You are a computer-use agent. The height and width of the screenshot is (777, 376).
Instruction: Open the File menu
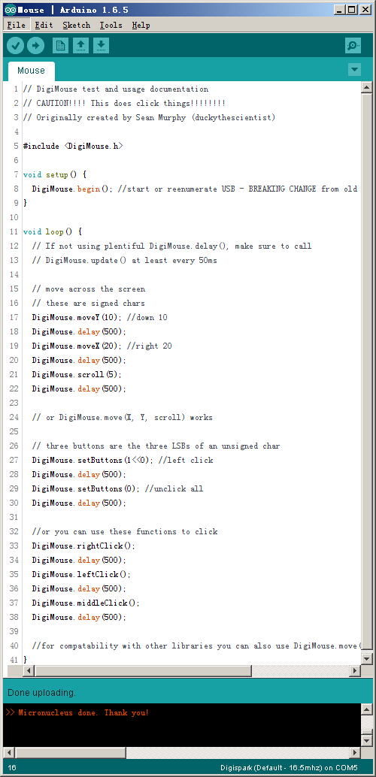16,25
